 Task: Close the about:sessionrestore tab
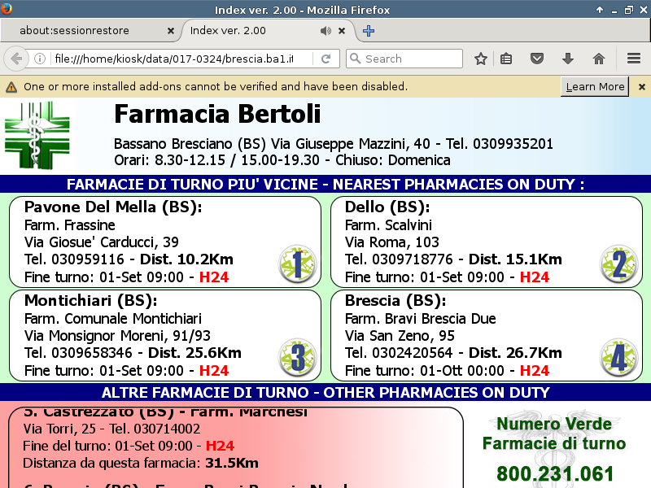[x=170, y=31]
